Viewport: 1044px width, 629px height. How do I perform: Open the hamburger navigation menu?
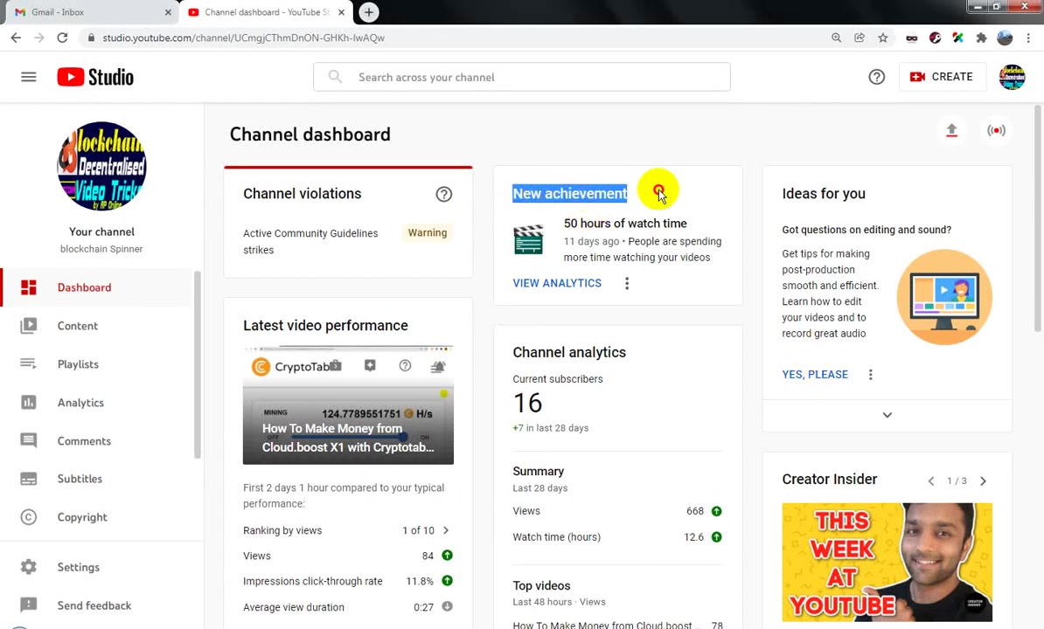(x=29, y=77)
